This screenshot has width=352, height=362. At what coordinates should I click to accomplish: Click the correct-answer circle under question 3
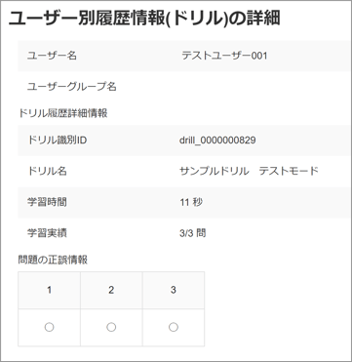[x=174, y=327]
